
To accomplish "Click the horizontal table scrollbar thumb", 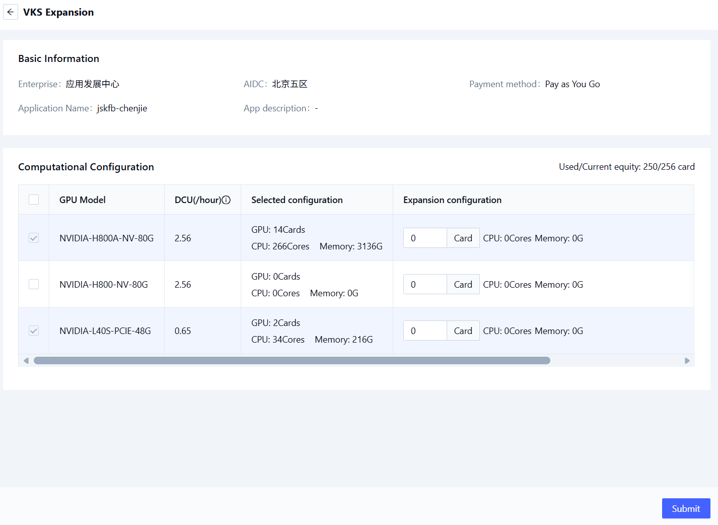I will 292,361.
